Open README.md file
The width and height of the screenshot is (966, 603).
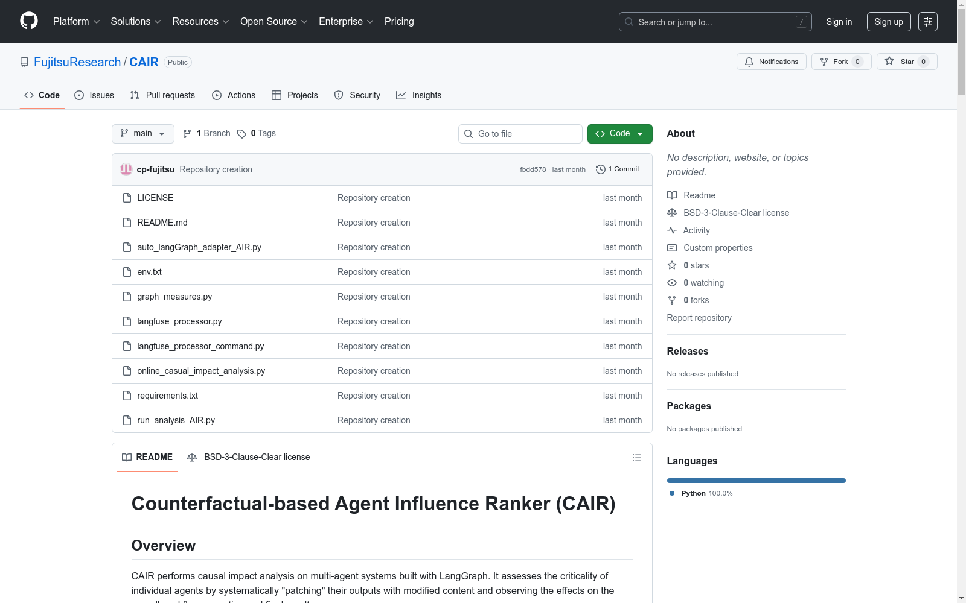coord(162,223)
